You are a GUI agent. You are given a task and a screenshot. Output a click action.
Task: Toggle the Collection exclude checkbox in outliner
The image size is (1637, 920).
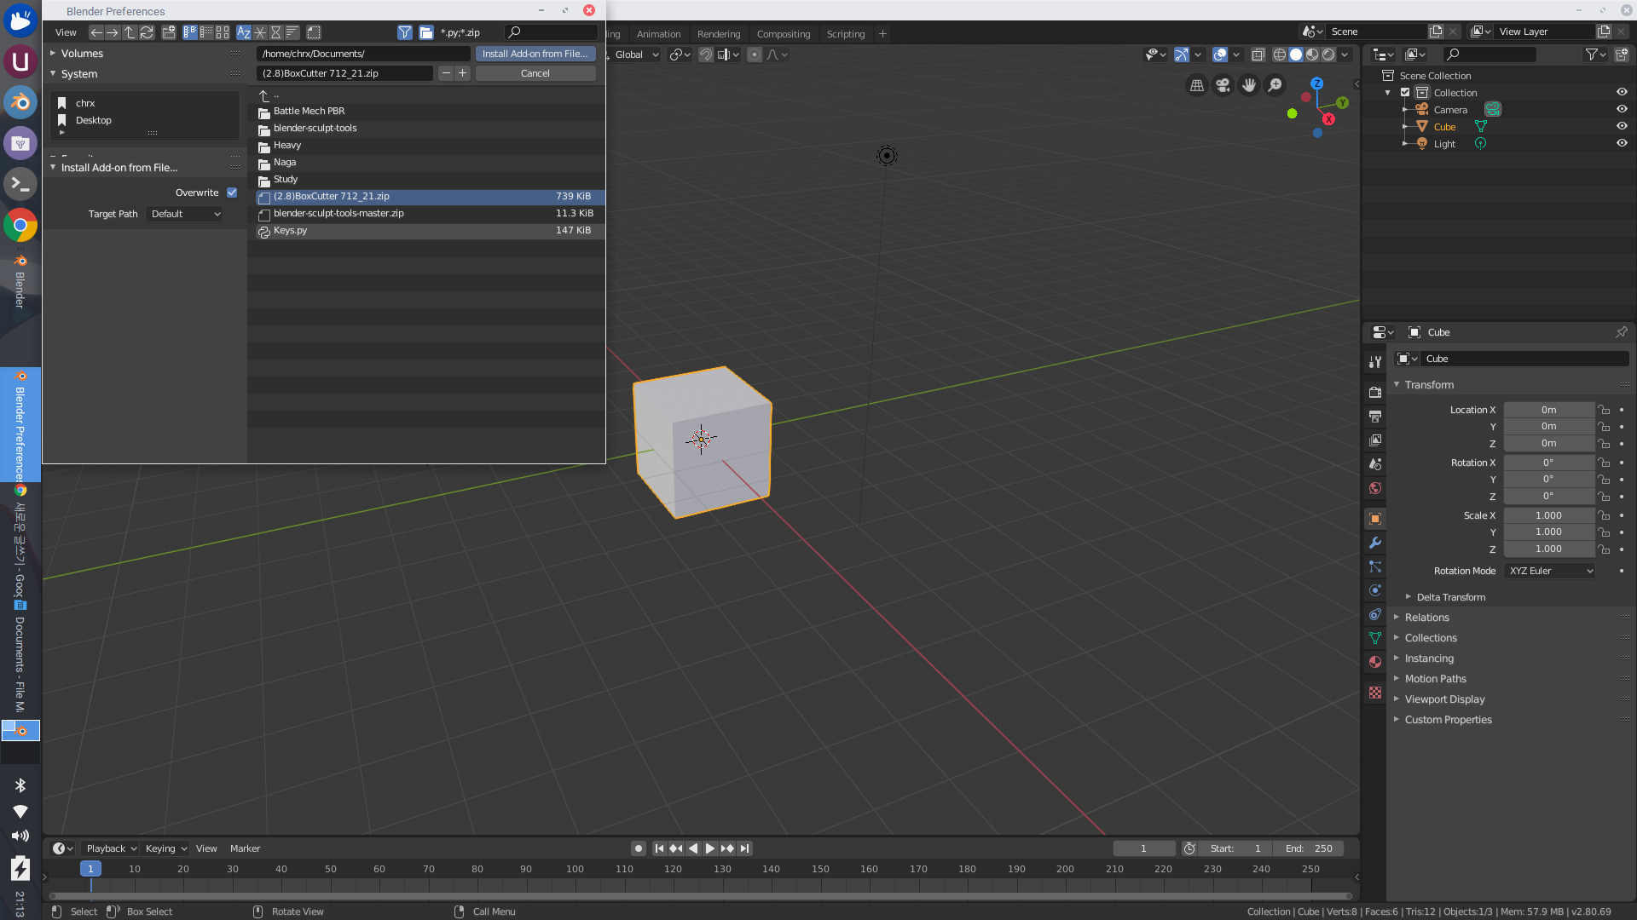pos(1405,93)
